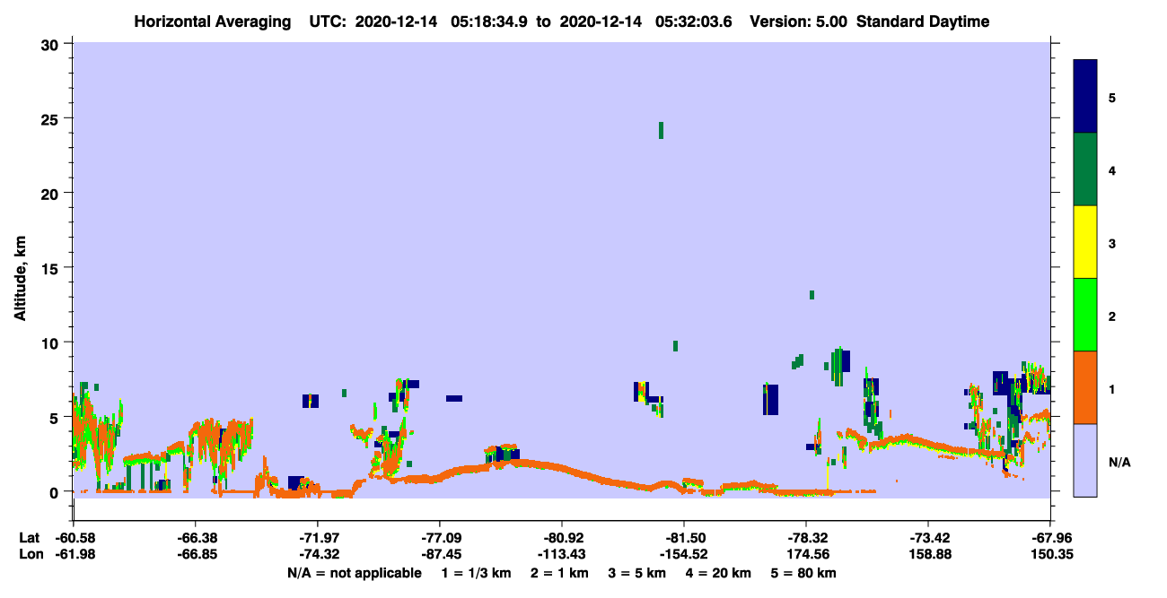1167x598 pixels.
Task: Click the small green feature near 13 km altitude
Action: (x=812, y=295)
